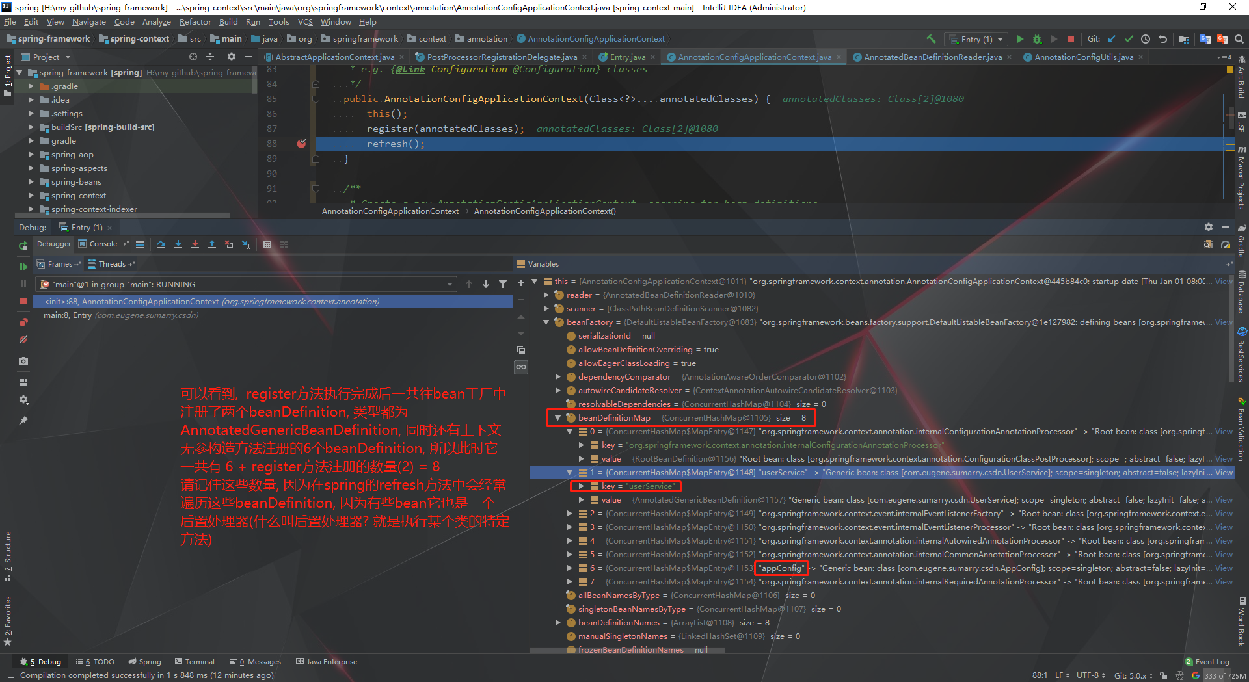Click the Git history clock icon
This screenshot has width=1249, height=682.
click(1146, 39)
